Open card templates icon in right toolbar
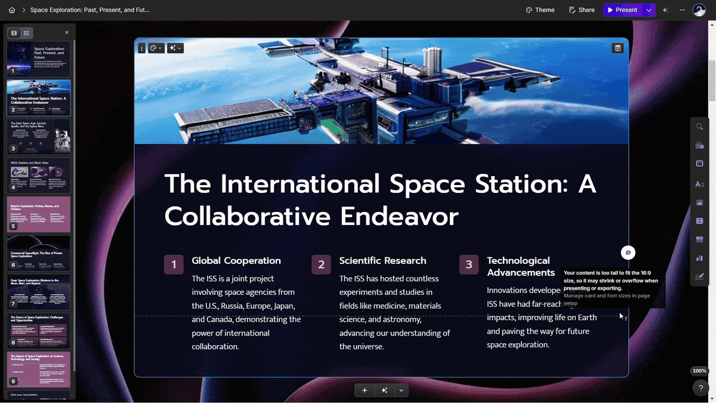 pos(699,146)
